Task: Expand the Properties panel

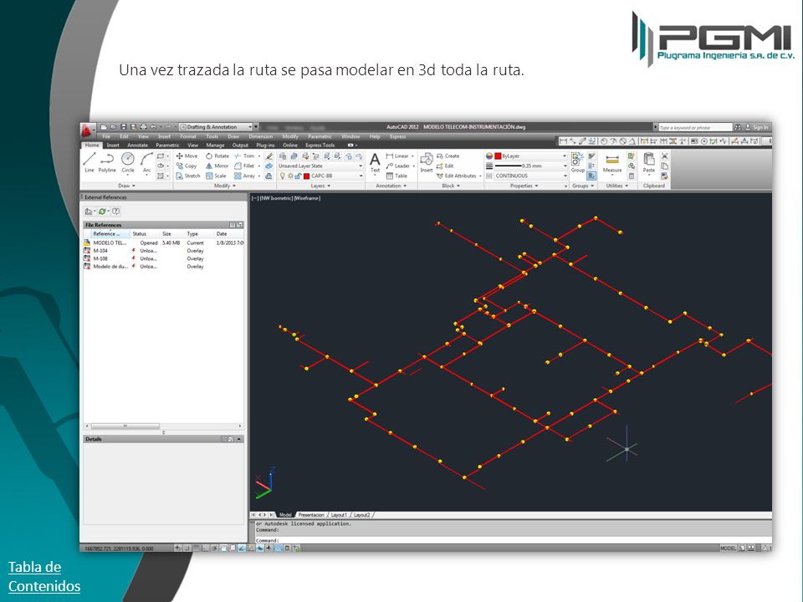Action: coord(524,186)
